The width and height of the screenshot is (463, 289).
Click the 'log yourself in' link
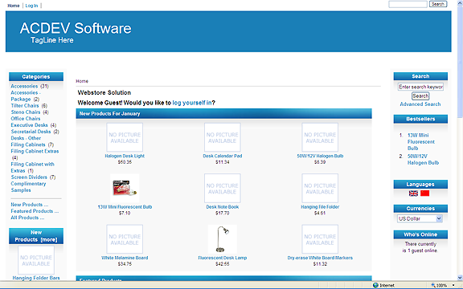coord(192,103)
